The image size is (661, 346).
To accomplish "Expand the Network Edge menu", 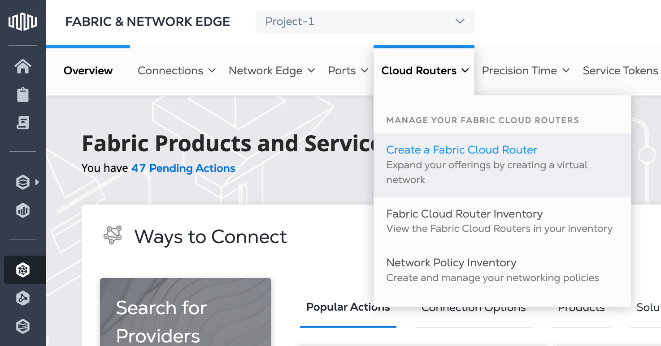I will click(x=272, y=71).
